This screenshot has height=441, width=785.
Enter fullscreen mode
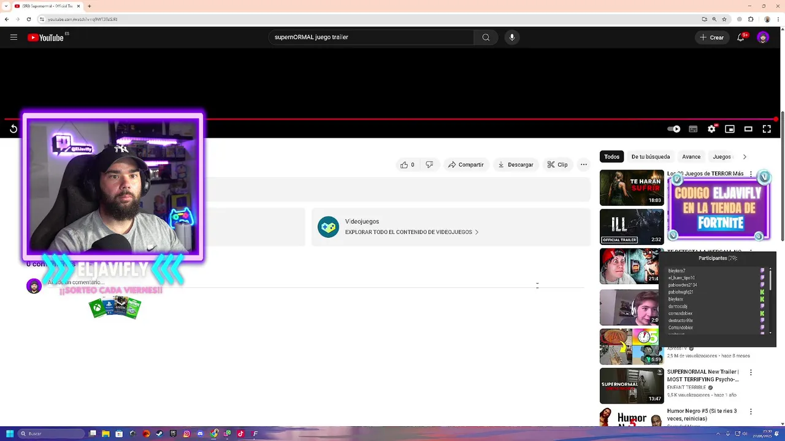pyautogui.click(x=767, y=129)
